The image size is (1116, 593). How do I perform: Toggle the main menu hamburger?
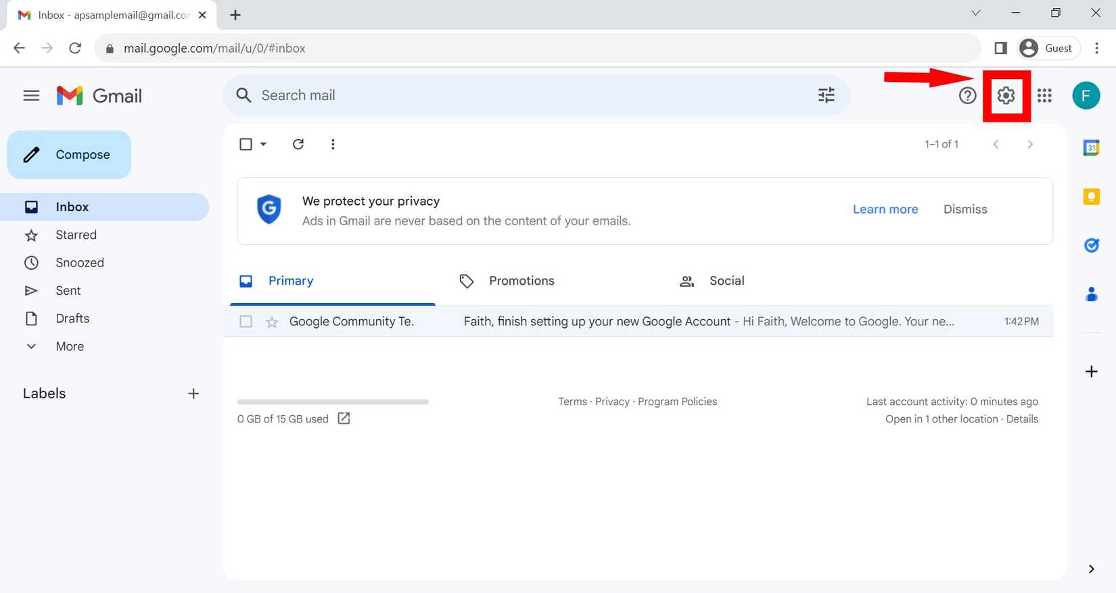(x=31, y=96)
